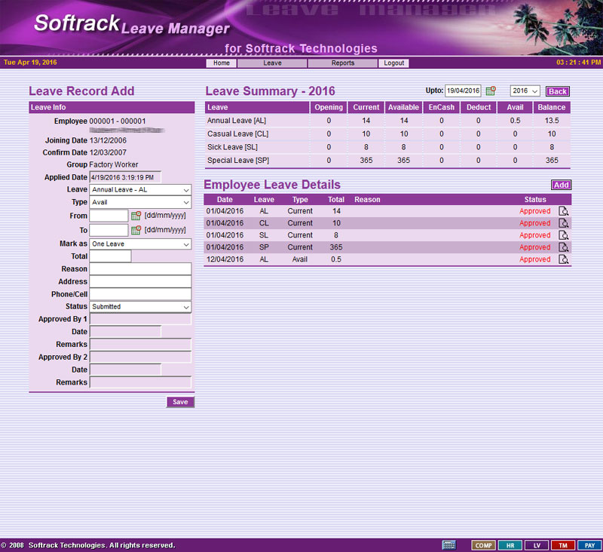The width and height of the screenshot is (603, 552).
Task: Click into the Reason text field
Action: click(140, 269)
